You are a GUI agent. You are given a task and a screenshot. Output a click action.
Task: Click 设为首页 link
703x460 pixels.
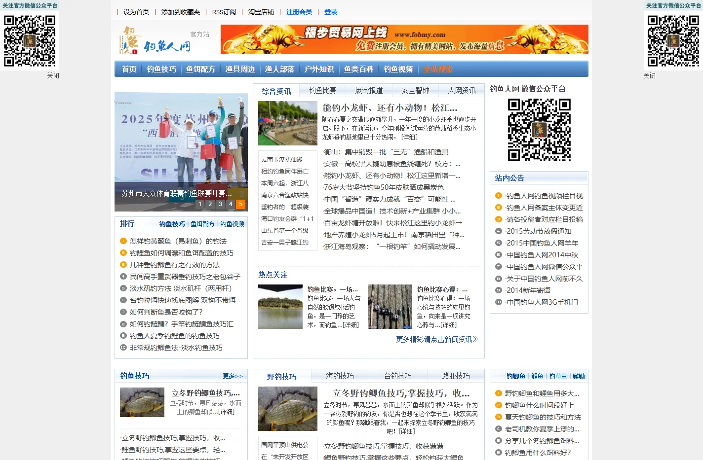point(136,12)
